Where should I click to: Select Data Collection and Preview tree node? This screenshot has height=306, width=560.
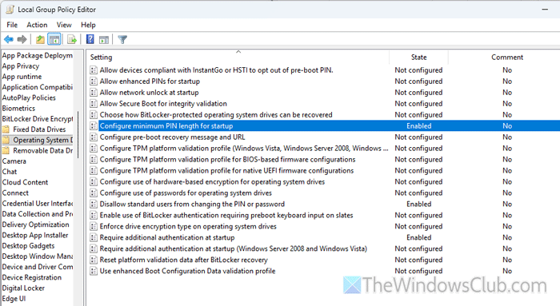pos(37,214)
